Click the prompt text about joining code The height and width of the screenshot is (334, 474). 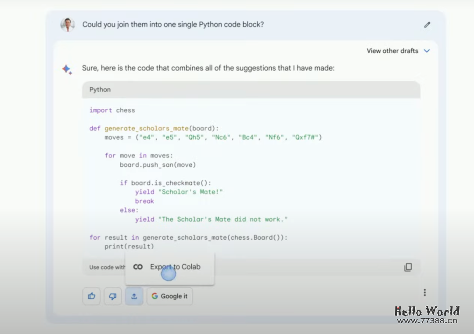(173, 25)
